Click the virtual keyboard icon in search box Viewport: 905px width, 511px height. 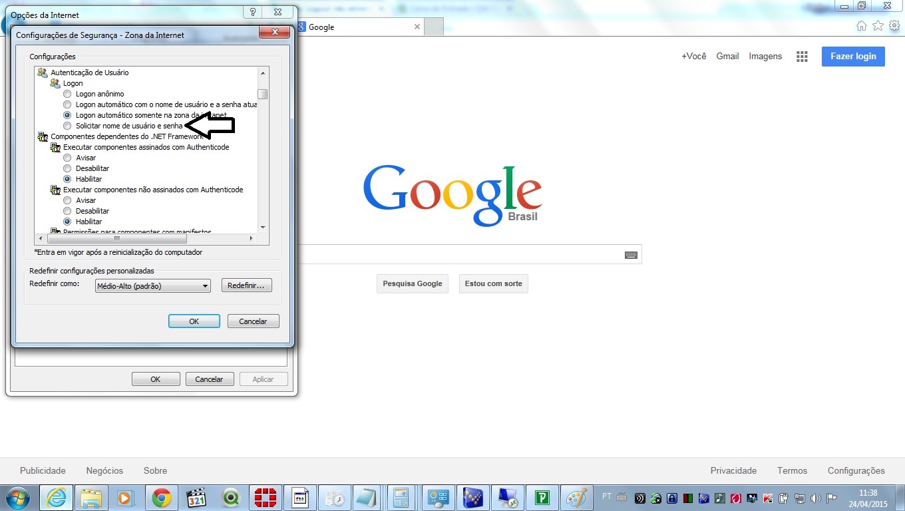pyautogui.click(x=632, y=255)
